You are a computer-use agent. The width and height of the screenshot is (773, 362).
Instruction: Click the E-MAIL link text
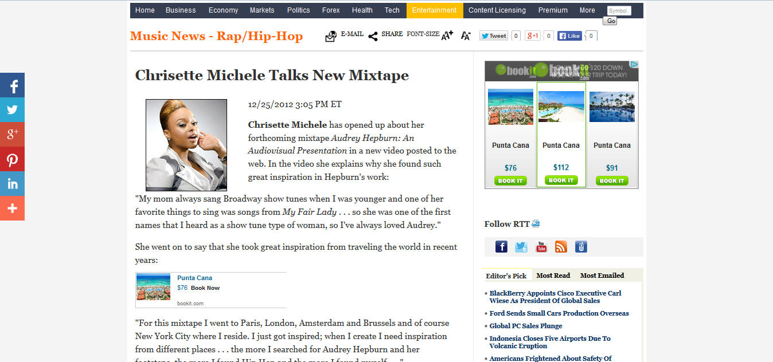[x=352, y=34]
